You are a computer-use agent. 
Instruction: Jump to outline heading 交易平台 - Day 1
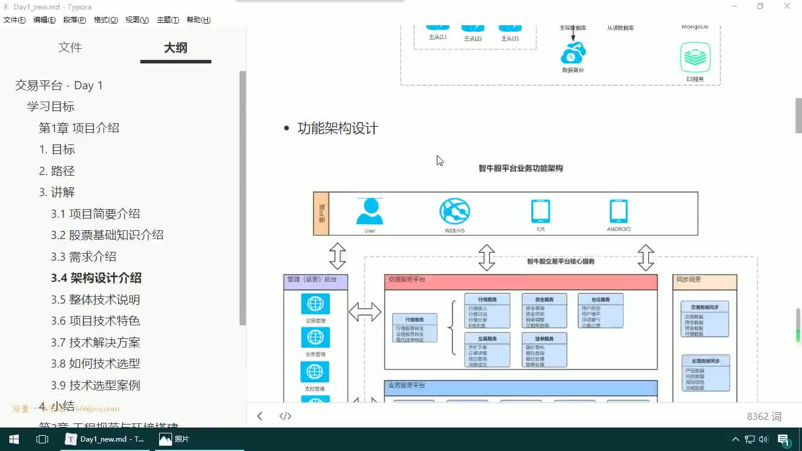tap(59, 85)
